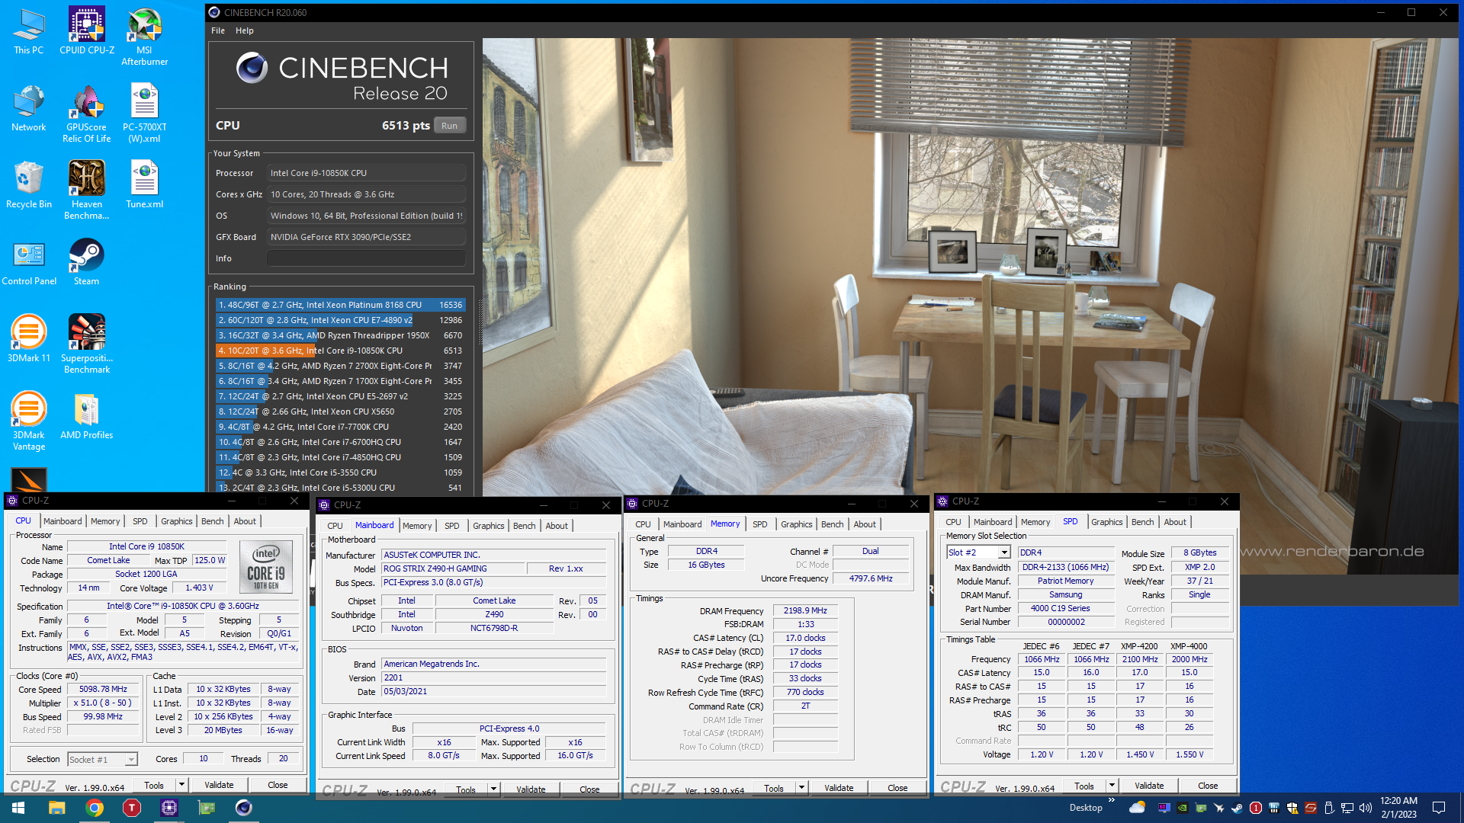The width and height of the screenshot is (1464, 823).
Task: Open the weather tray icon
Action: (1137, 808)
